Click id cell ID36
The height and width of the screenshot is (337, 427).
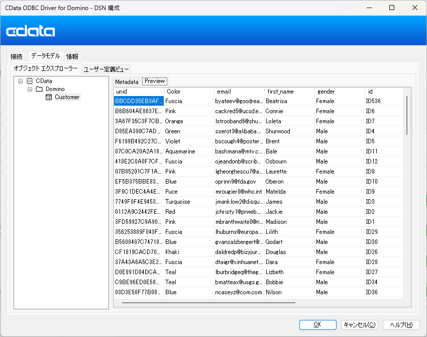pyautogui.click(x=384, y=293)
